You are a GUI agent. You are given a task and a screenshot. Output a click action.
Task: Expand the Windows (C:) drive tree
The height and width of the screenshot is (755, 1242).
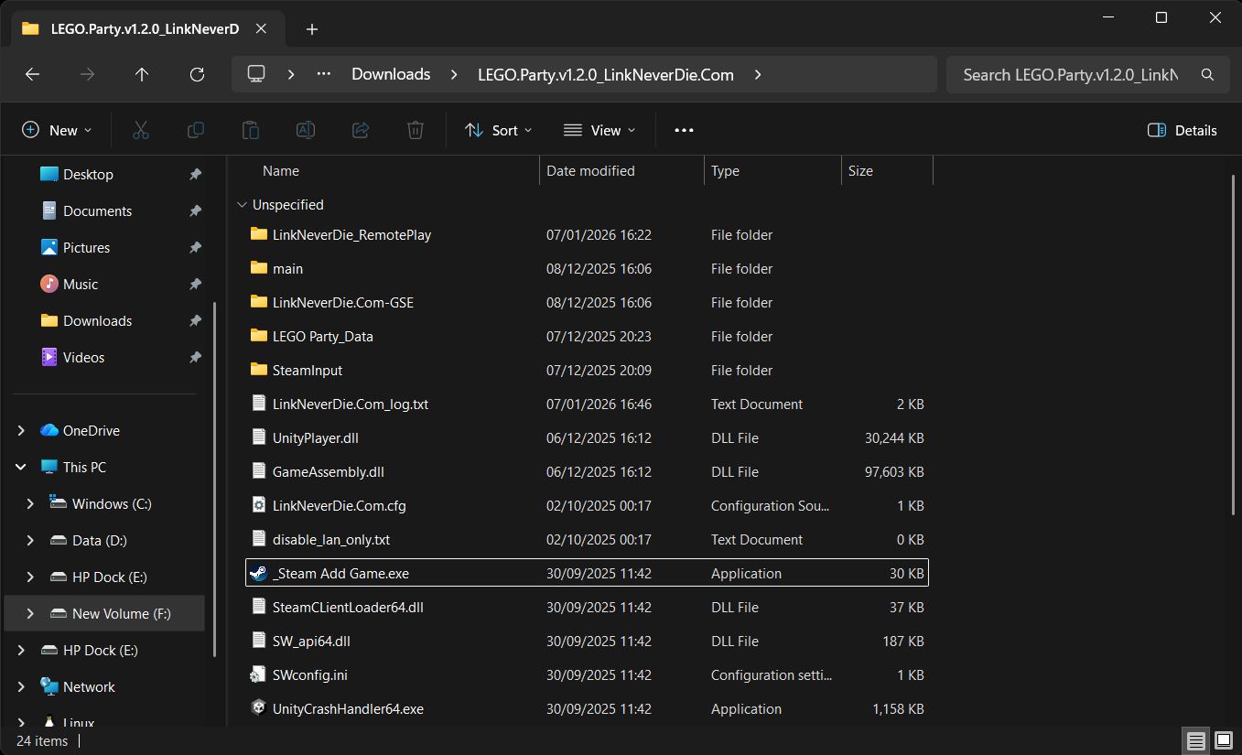pos(30,503)
